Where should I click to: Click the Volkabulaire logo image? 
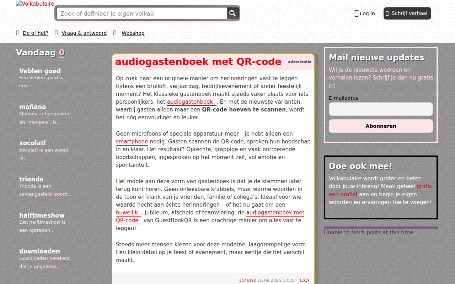click(35, 4)
